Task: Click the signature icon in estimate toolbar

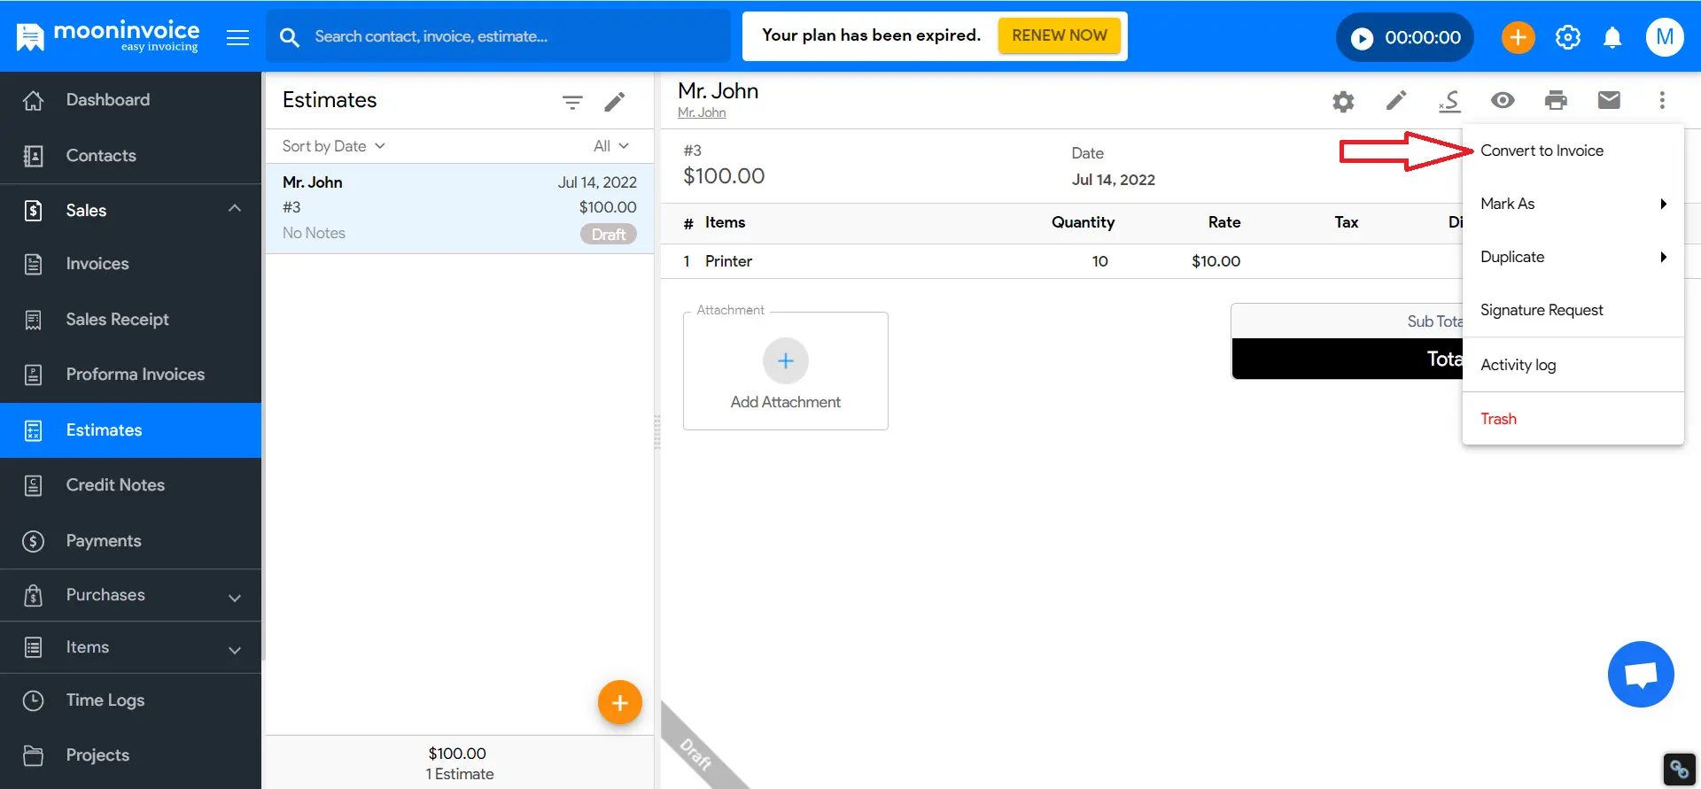Action: (1449, 101)
